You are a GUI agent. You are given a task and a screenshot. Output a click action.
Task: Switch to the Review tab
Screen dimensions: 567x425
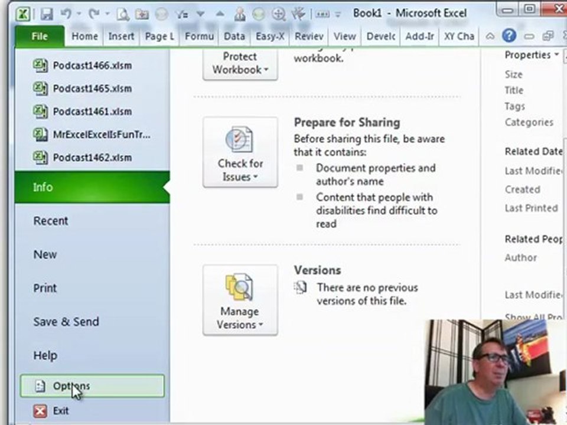tap(309, 36)
